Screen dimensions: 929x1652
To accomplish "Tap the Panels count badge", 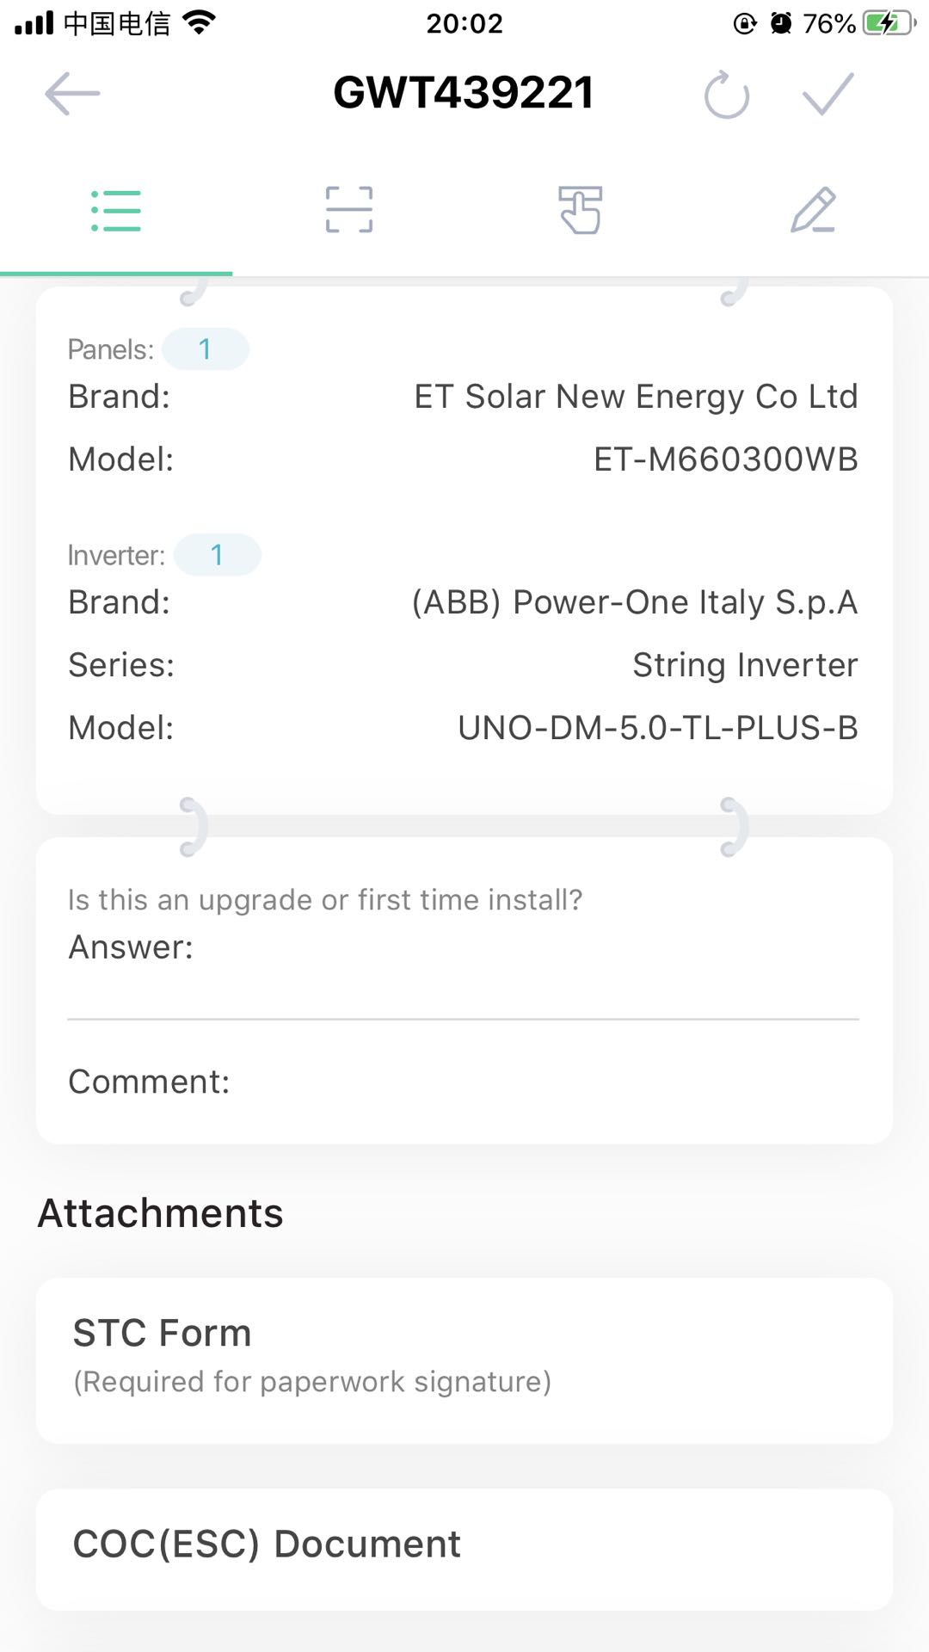I will pyautogui.click(x=206, y=349).
